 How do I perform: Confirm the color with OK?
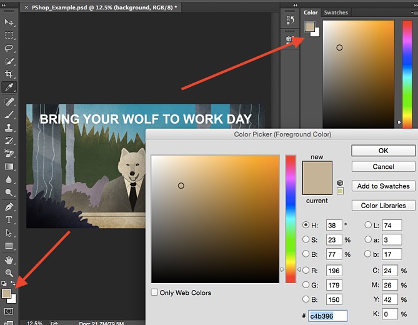[384, 151]
